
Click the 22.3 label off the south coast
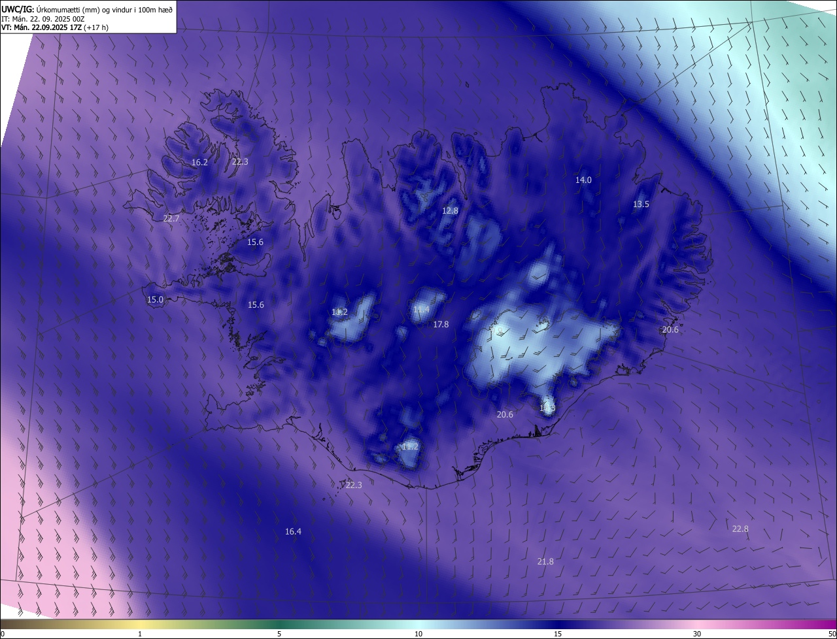pos(354,485)
